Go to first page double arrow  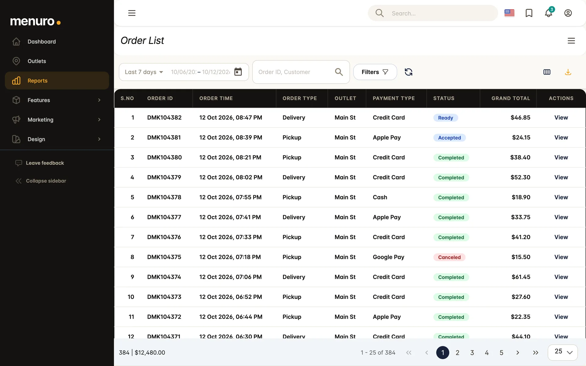pyautogui.click(x=409, y=353)
